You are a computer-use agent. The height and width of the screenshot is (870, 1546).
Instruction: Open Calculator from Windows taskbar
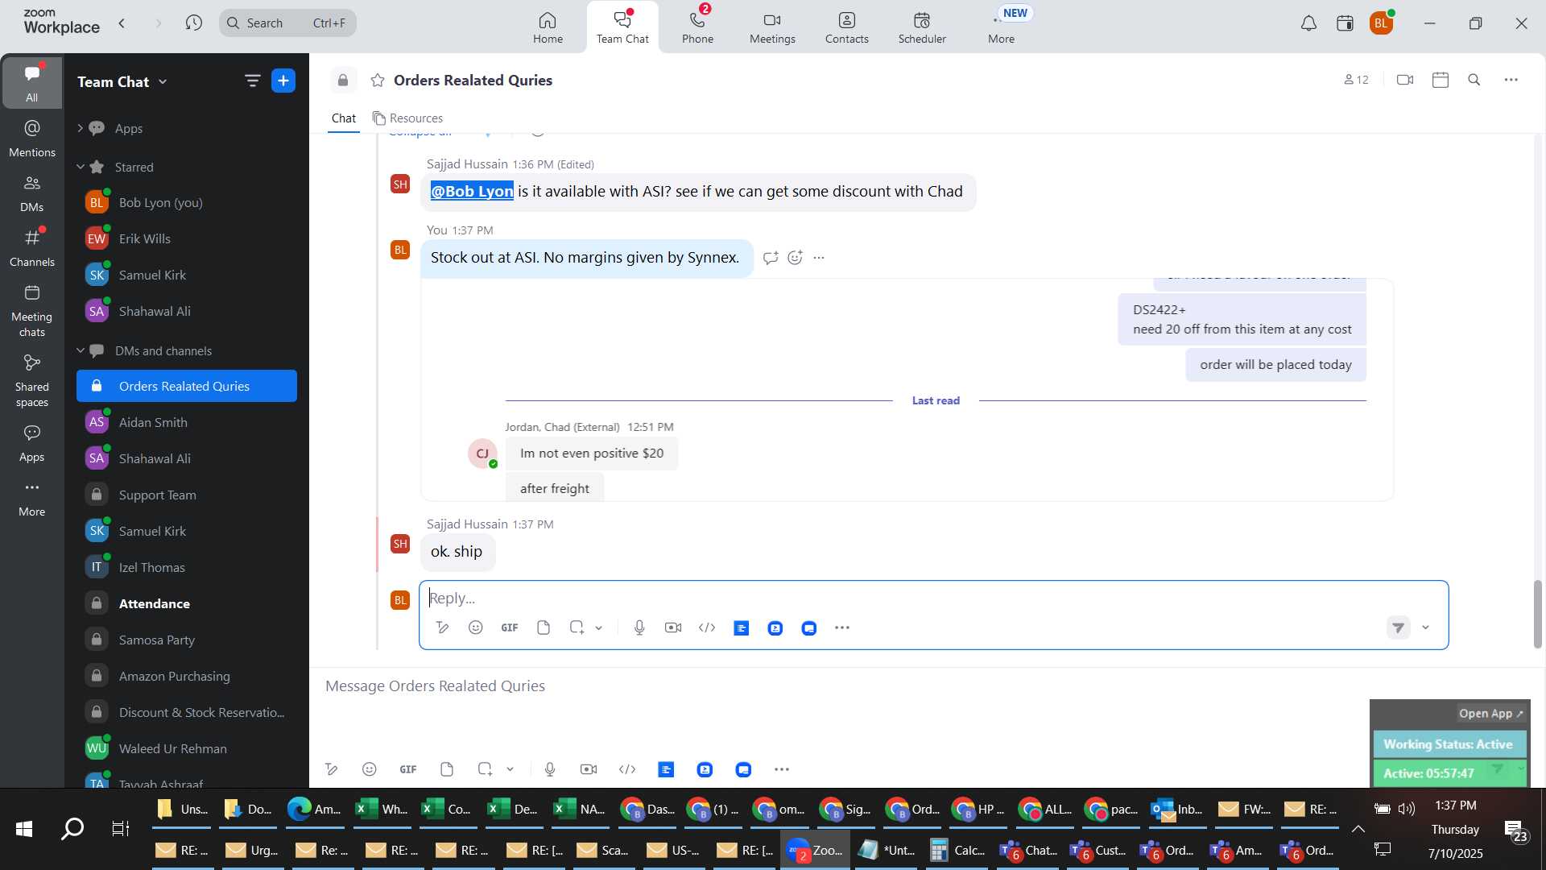(x=957, y=850)
